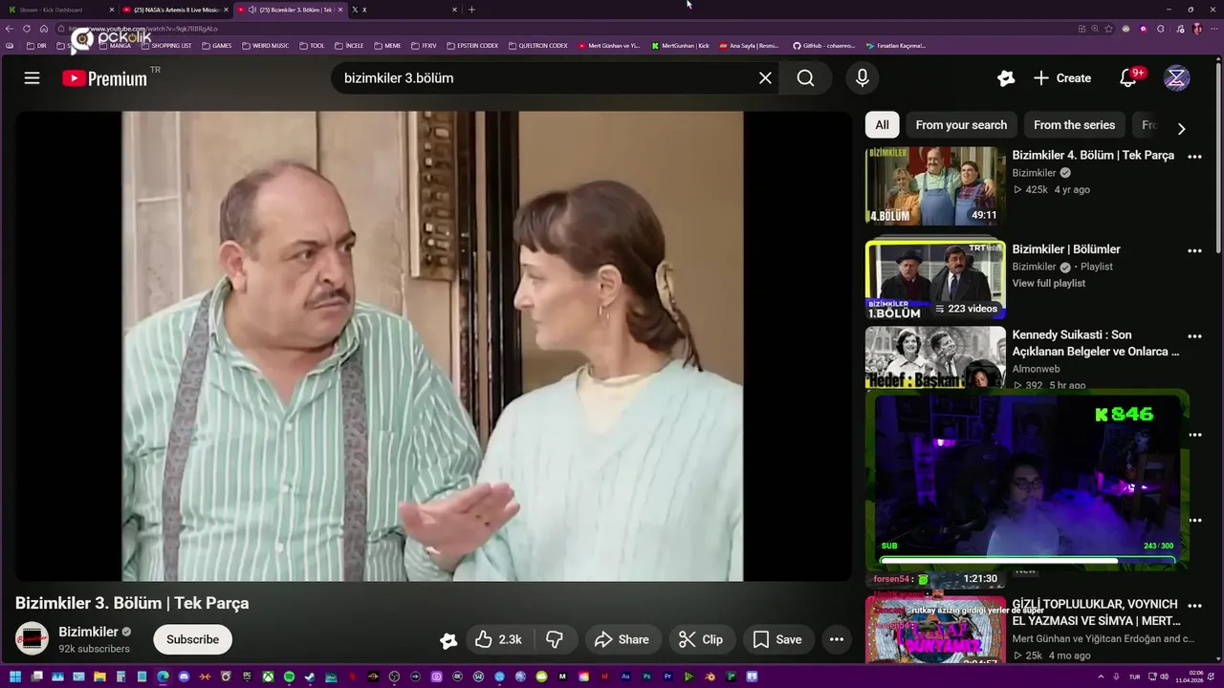
Task: Open Bizimkiler channel avatar
Action: 33,639
